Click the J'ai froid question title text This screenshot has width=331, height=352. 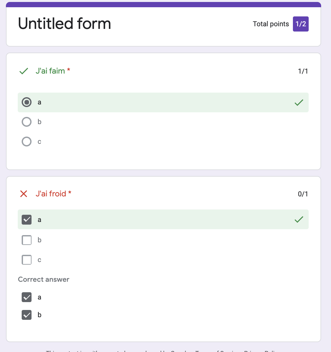51,194
